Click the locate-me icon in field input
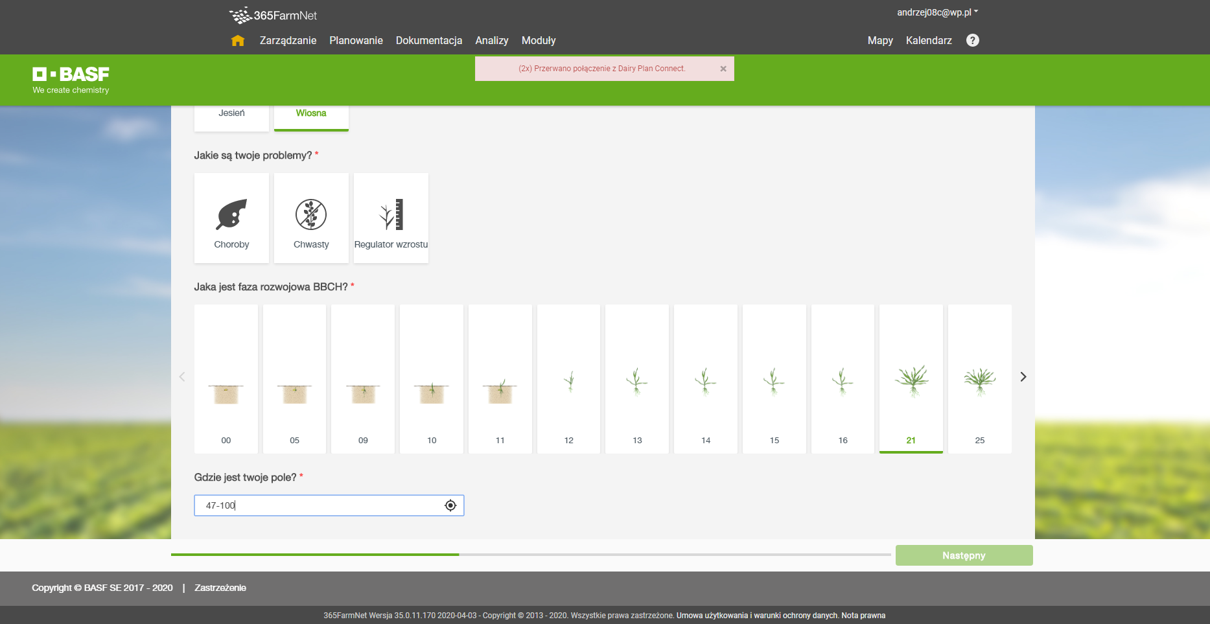Image resolution: width=1210 pixels, height=624 pixels. (450, 505)
